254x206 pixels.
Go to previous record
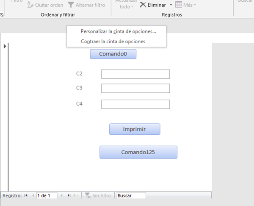pyautogui.click(x=33, y=195)
